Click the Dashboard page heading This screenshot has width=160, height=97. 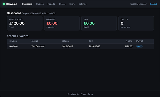14,13
